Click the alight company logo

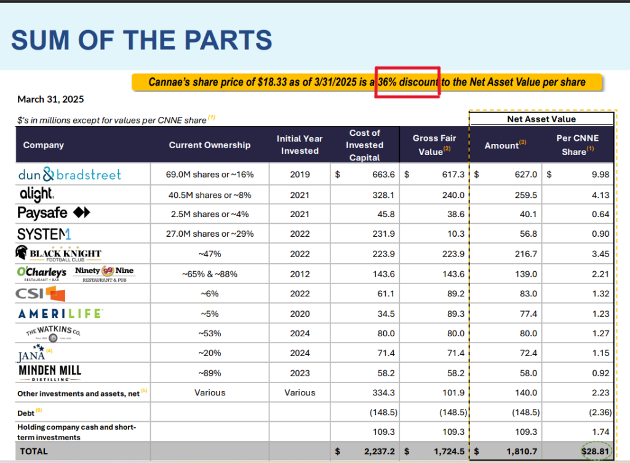36,194
